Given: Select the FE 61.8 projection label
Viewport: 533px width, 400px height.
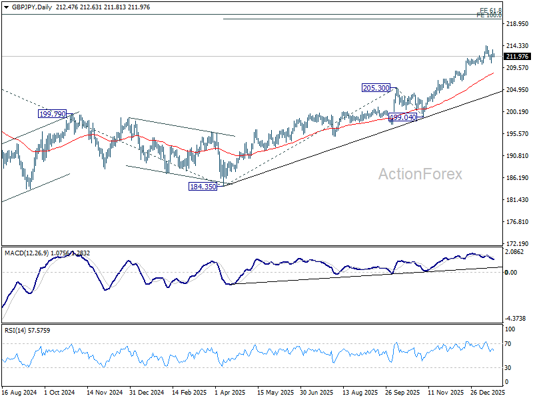Looking at the screenshot, I should coord(490,11).
